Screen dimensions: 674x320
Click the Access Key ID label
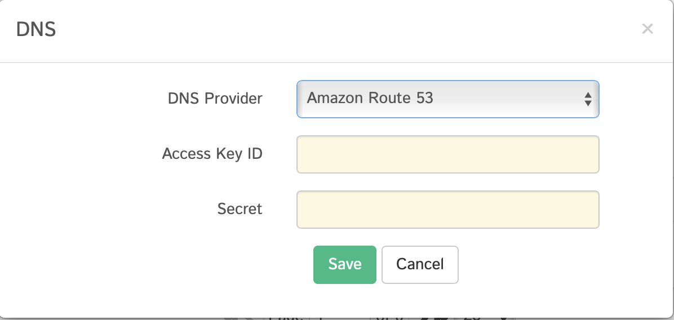coord(212,154)
